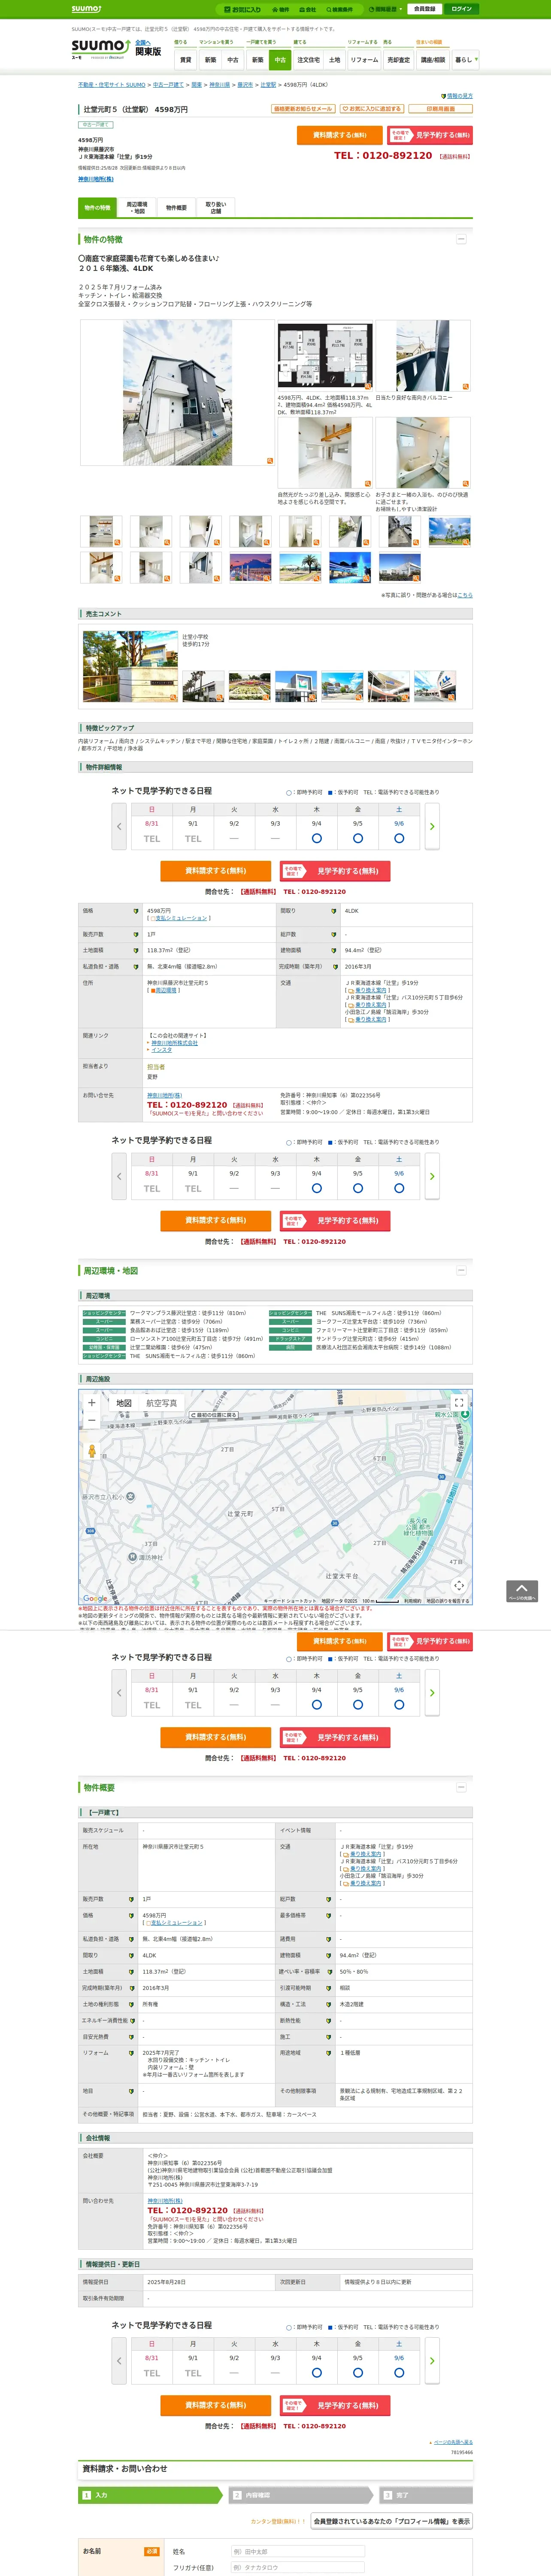Select the 物件の特徴 tab
Image resolution: width=551 pixels, height=2576 pixels.
click(x=97, y=208)
